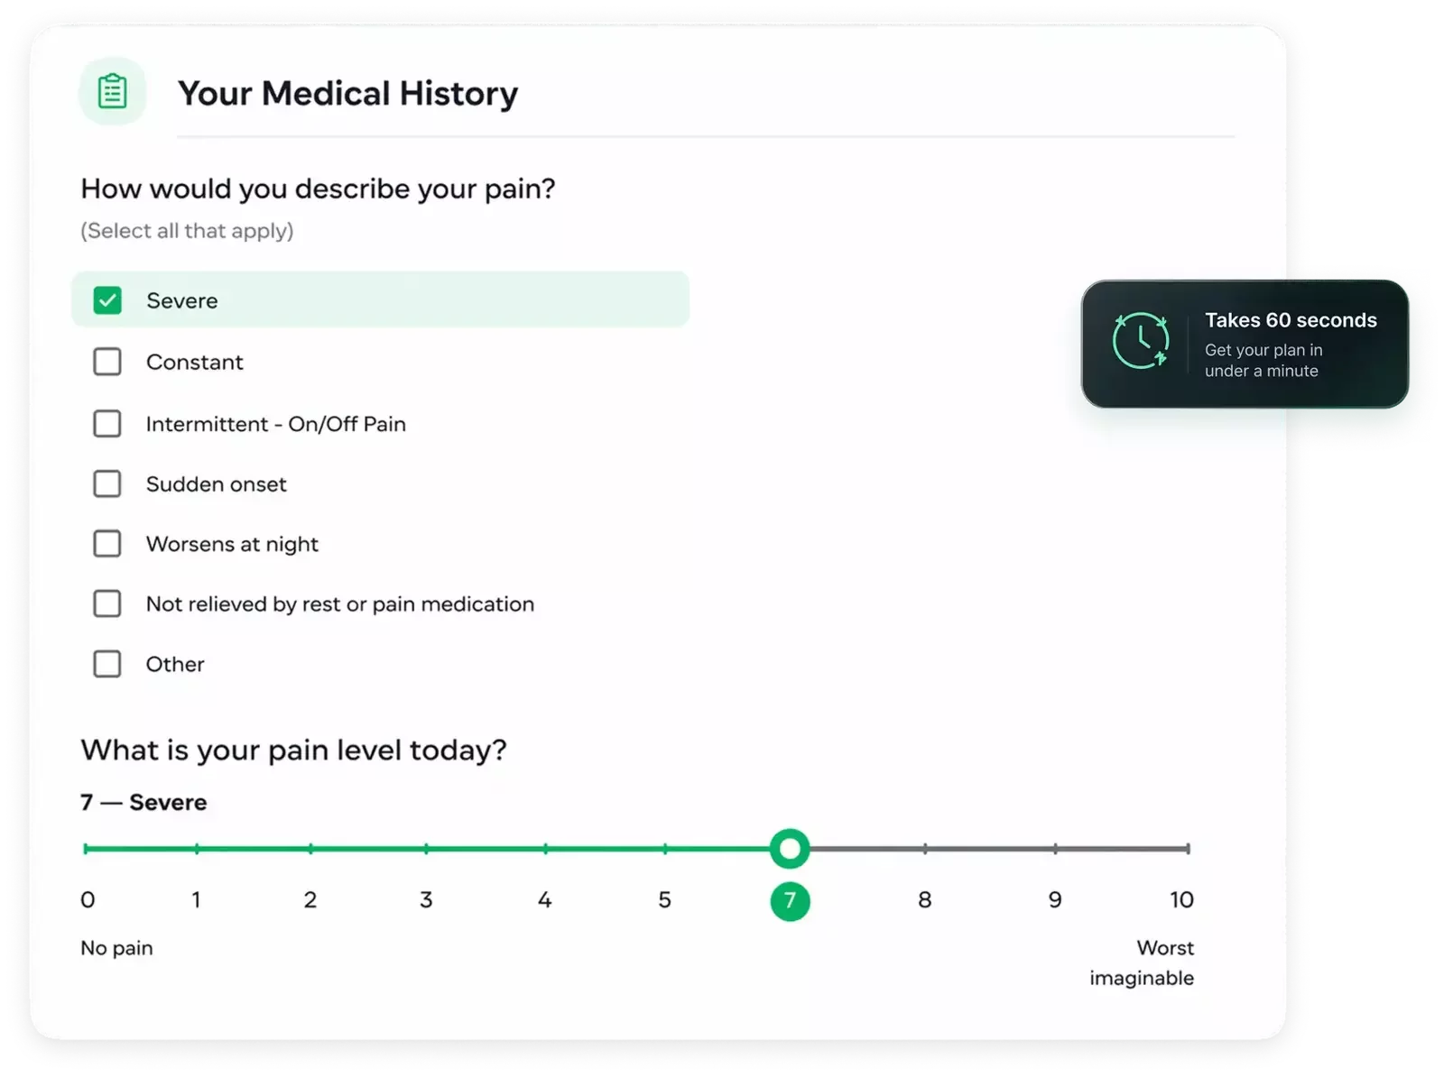Check the Constant option
Image resolution: width=1444 pixels, height=1077 pixels.
pyautogui.click(x=107, y=362)
